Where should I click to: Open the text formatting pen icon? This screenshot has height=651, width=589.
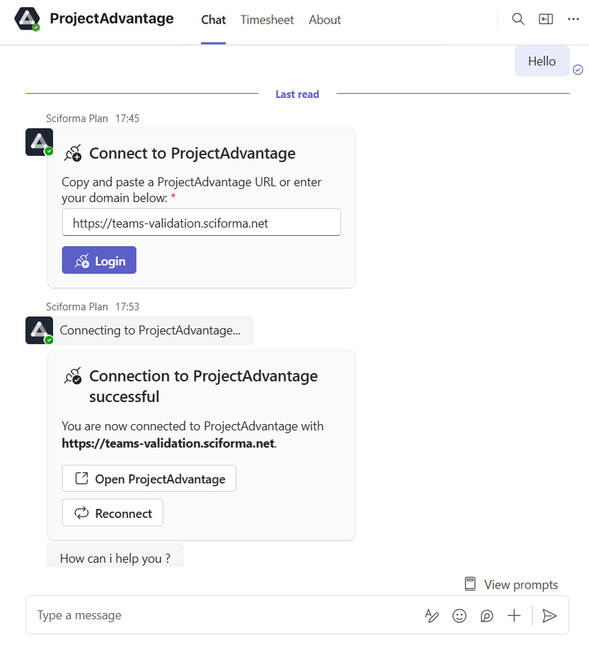tap(432, 616)
